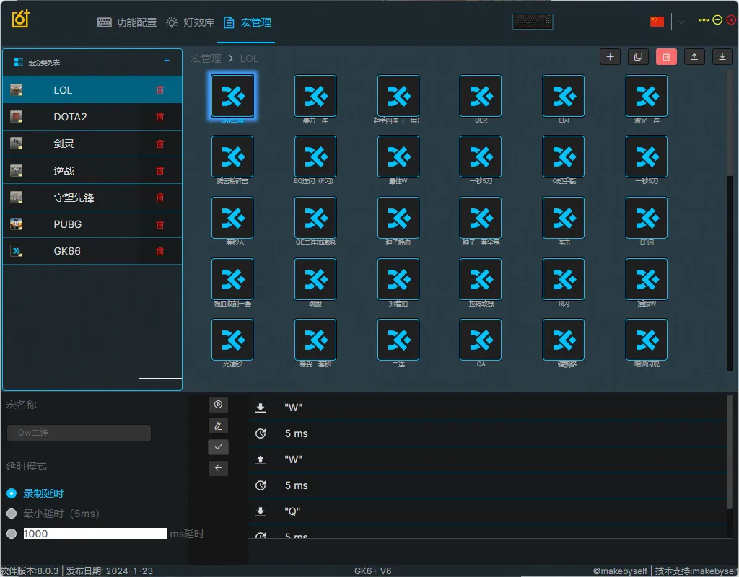Click the edit pencil icon beside macro steps
Image resolution: width=739 pixels, height=577 pixels.
click(x=218, y=426)
